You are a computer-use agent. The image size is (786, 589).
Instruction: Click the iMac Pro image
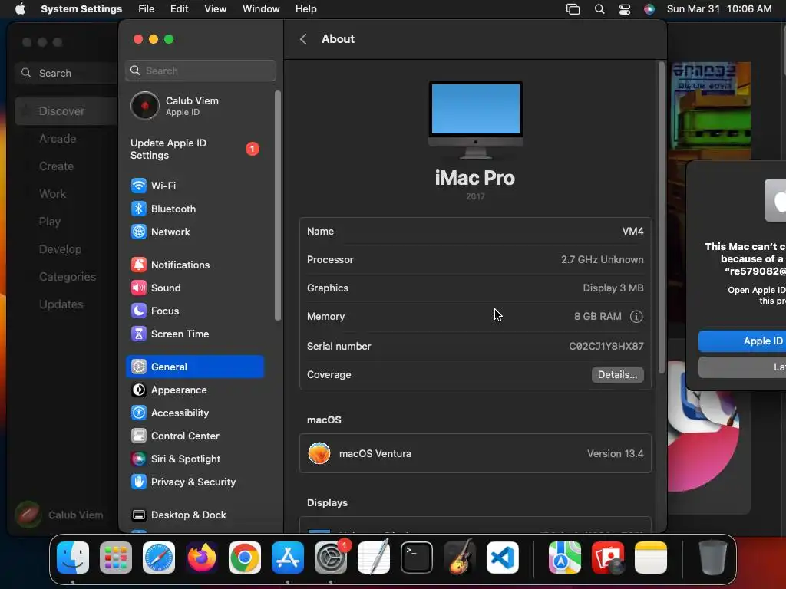pos(476,120)
